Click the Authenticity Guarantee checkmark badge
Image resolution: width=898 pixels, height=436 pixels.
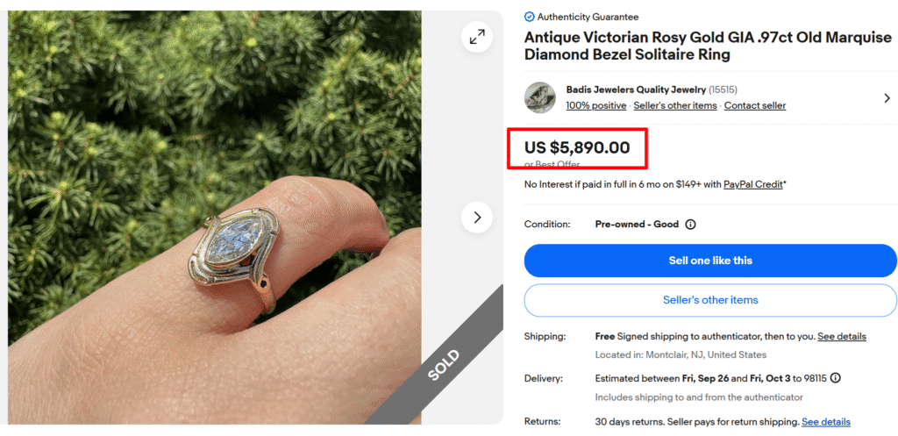coord(529,17)
